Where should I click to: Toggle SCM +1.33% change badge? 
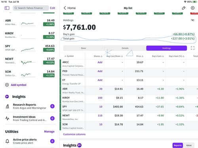click(x=49, y=75)
